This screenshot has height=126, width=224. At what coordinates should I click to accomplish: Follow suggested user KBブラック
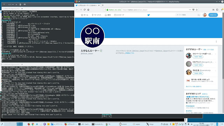198,65
